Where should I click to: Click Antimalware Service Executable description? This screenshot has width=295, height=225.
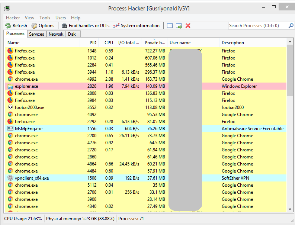[253, 129]
